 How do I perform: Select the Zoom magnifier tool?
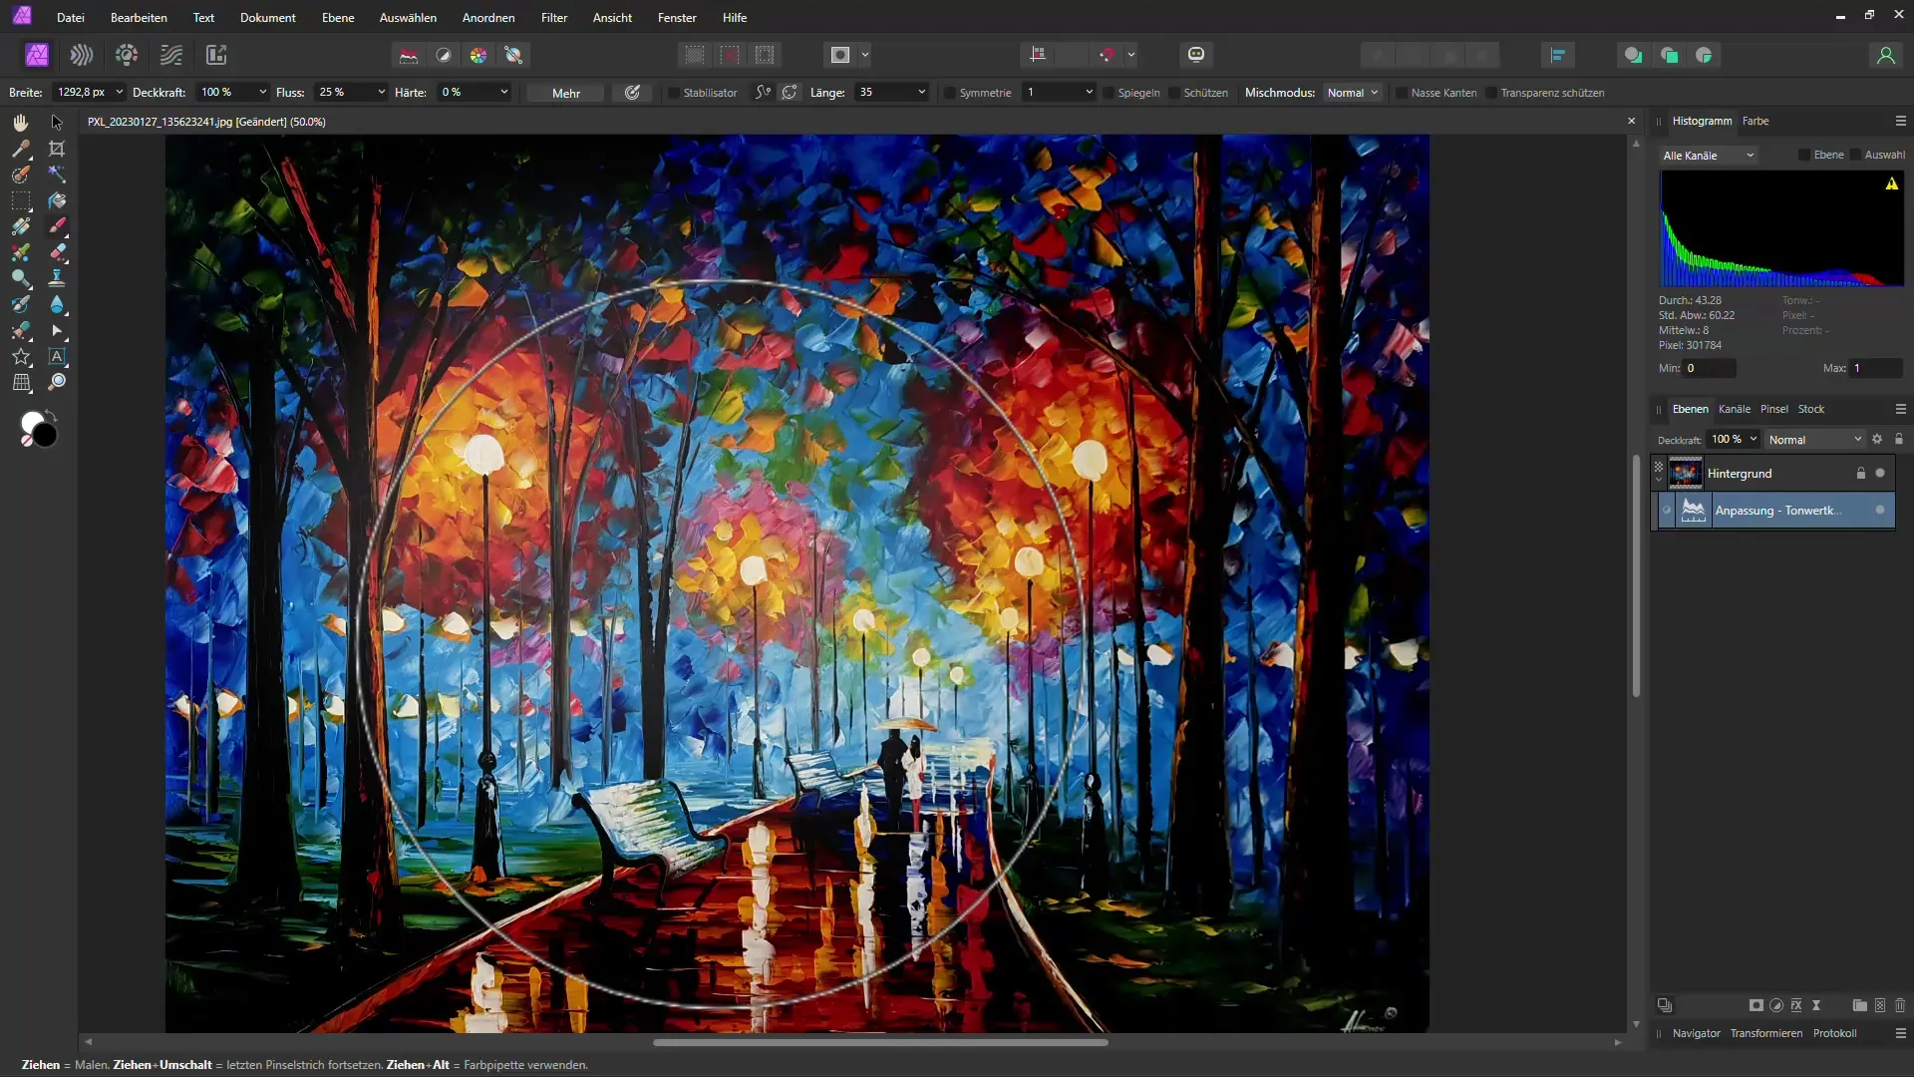(x=57, y=382)
